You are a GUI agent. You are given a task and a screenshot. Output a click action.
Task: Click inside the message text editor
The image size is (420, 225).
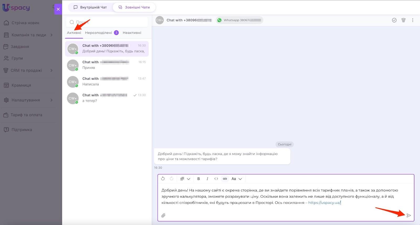tap(286, 197)
